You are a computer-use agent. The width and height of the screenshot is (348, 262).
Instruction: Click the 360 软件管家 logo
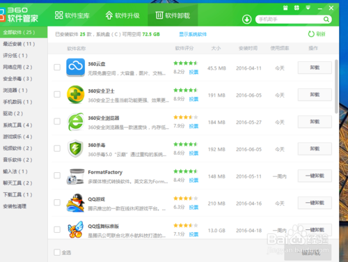(x=19, y=15)
